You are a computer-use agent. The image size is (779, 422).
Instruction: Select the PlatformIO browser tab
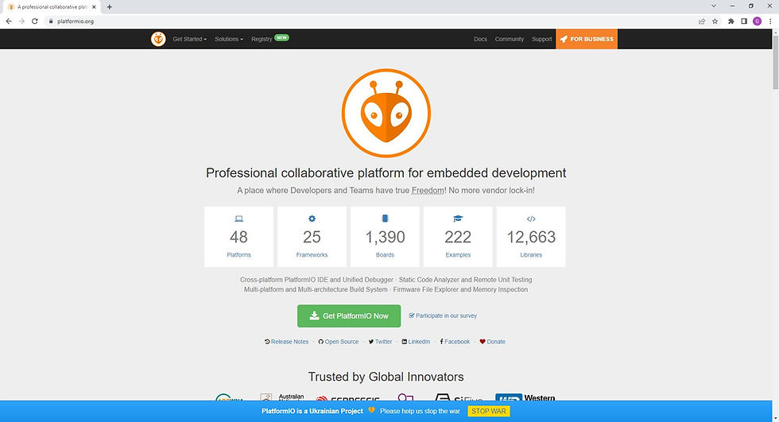click(x=52, y=7)
